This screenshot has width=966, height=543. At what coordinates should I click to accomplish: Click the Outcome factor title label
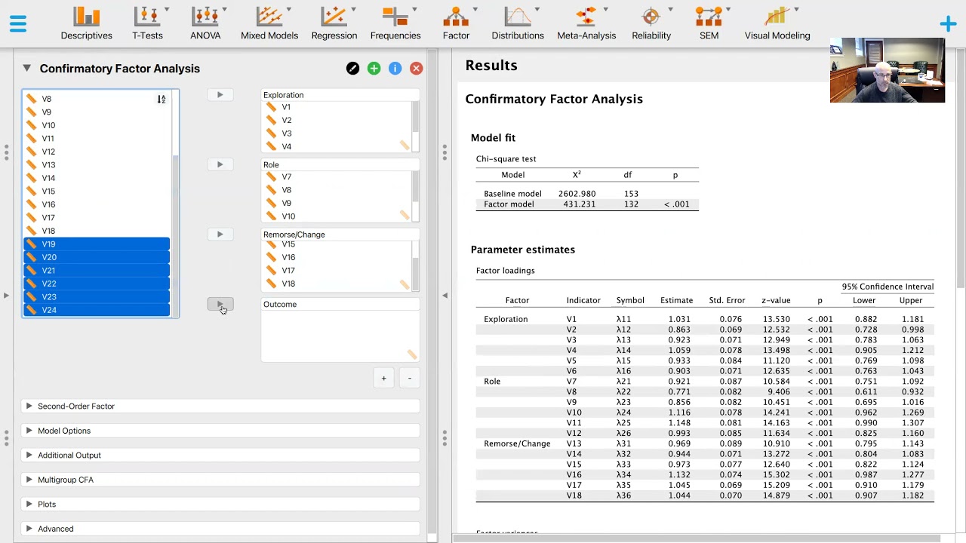pos(280,305)
